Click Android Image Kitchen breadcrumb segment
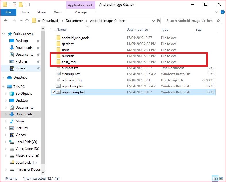226x182 pixels. tap(107, 21)
